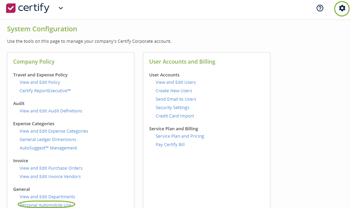The height and width of the screenshot is (208, 351).
Task: Open Certify ReportExecutive link
Action: point(45,91)
